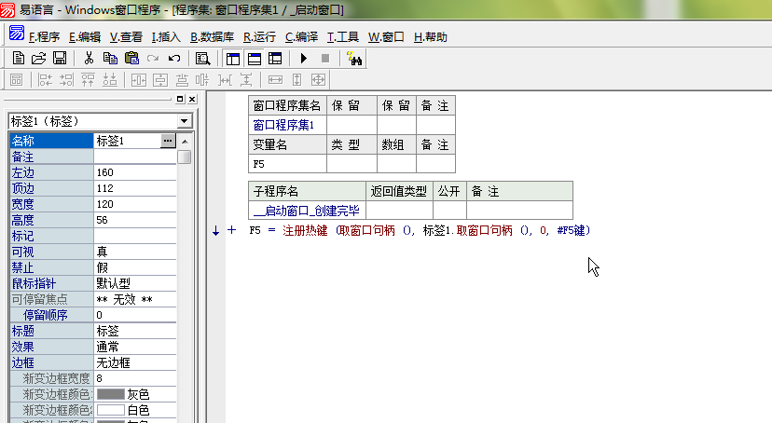Pick the gray 渐变边框颜色 swatch

coord(111,394)
